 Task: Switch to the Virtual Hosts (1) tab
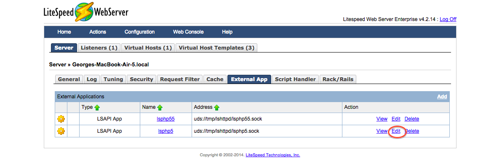click(148, 48)
